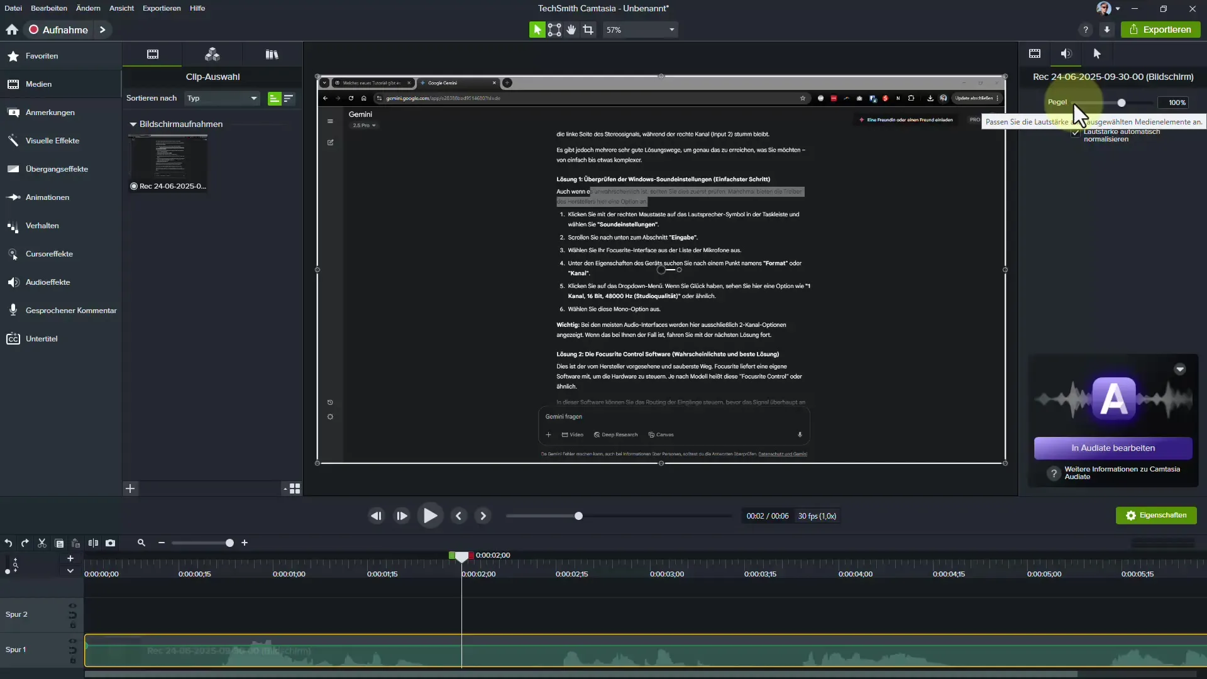Click the timeline zoom slider handle
This screenshot has width=1207, height=679.
click(229, 543)
